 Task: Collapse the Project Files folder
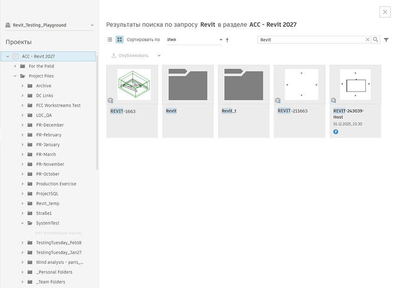15,76
